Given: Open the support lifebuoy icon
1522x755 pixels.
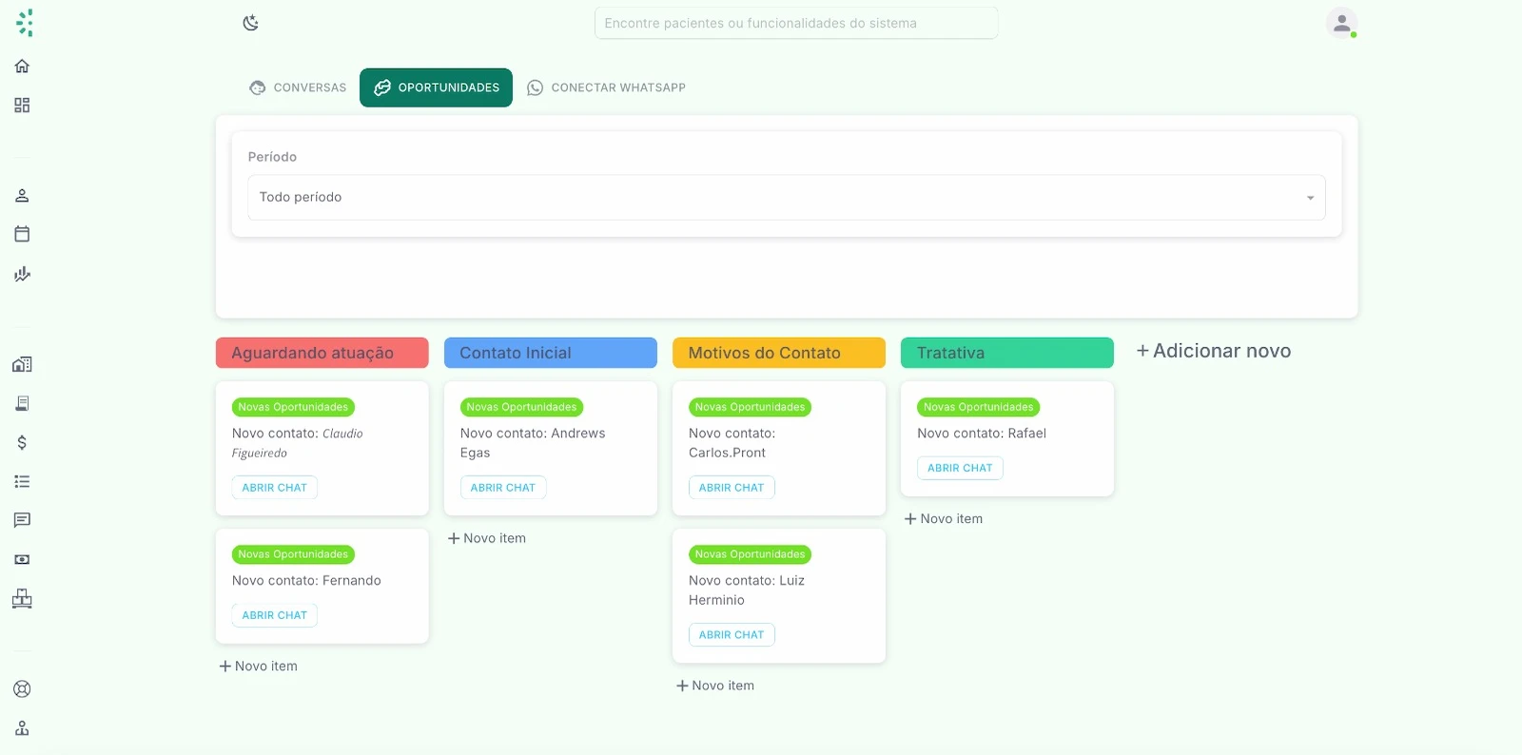Looking at the screenshot, I should click(x=22, y=689).
